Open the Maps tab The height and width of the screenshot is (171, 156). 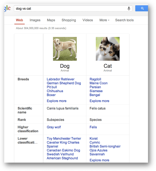pyautogui.click(x=51, y=20)
